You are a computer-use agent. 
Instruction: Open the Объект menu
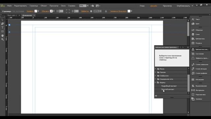point(44,6)
